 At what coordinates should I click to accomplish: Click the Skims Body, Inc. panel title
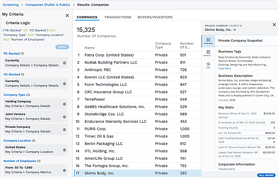tap(218, 30)
